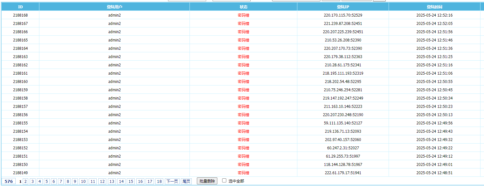
Task: Open page 7 in pagination
Action: tap(60, 181)
